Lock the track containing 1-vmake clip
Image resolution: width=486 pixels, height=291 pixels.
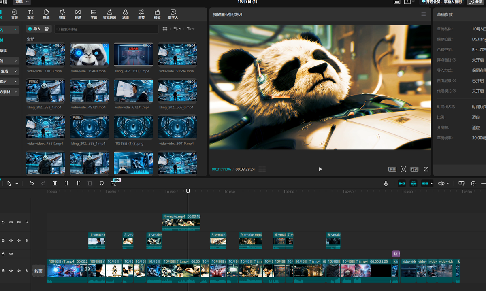3,240
